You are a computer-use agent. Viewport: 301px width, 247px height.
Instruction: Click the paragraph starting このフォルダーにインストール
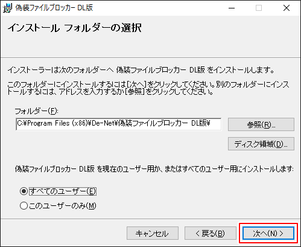point(148,88)
